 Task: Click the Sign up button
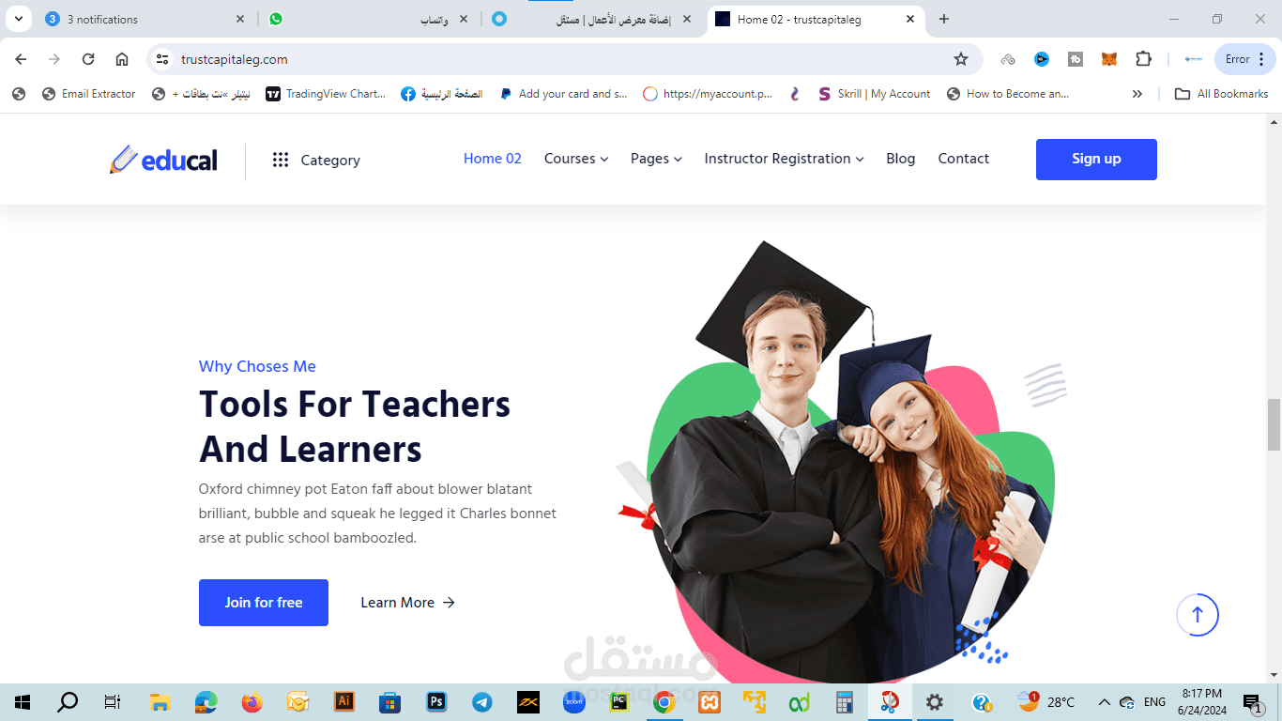(x=1096, y=159)
